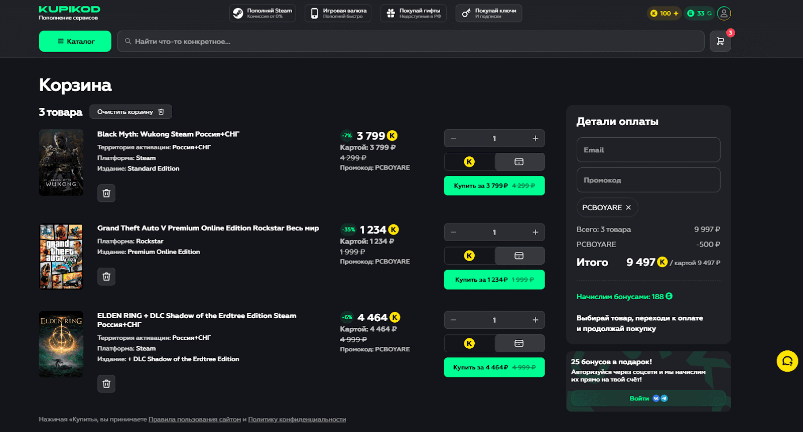
Task: Select card payment for Wukong
Action: coord(519,162)
